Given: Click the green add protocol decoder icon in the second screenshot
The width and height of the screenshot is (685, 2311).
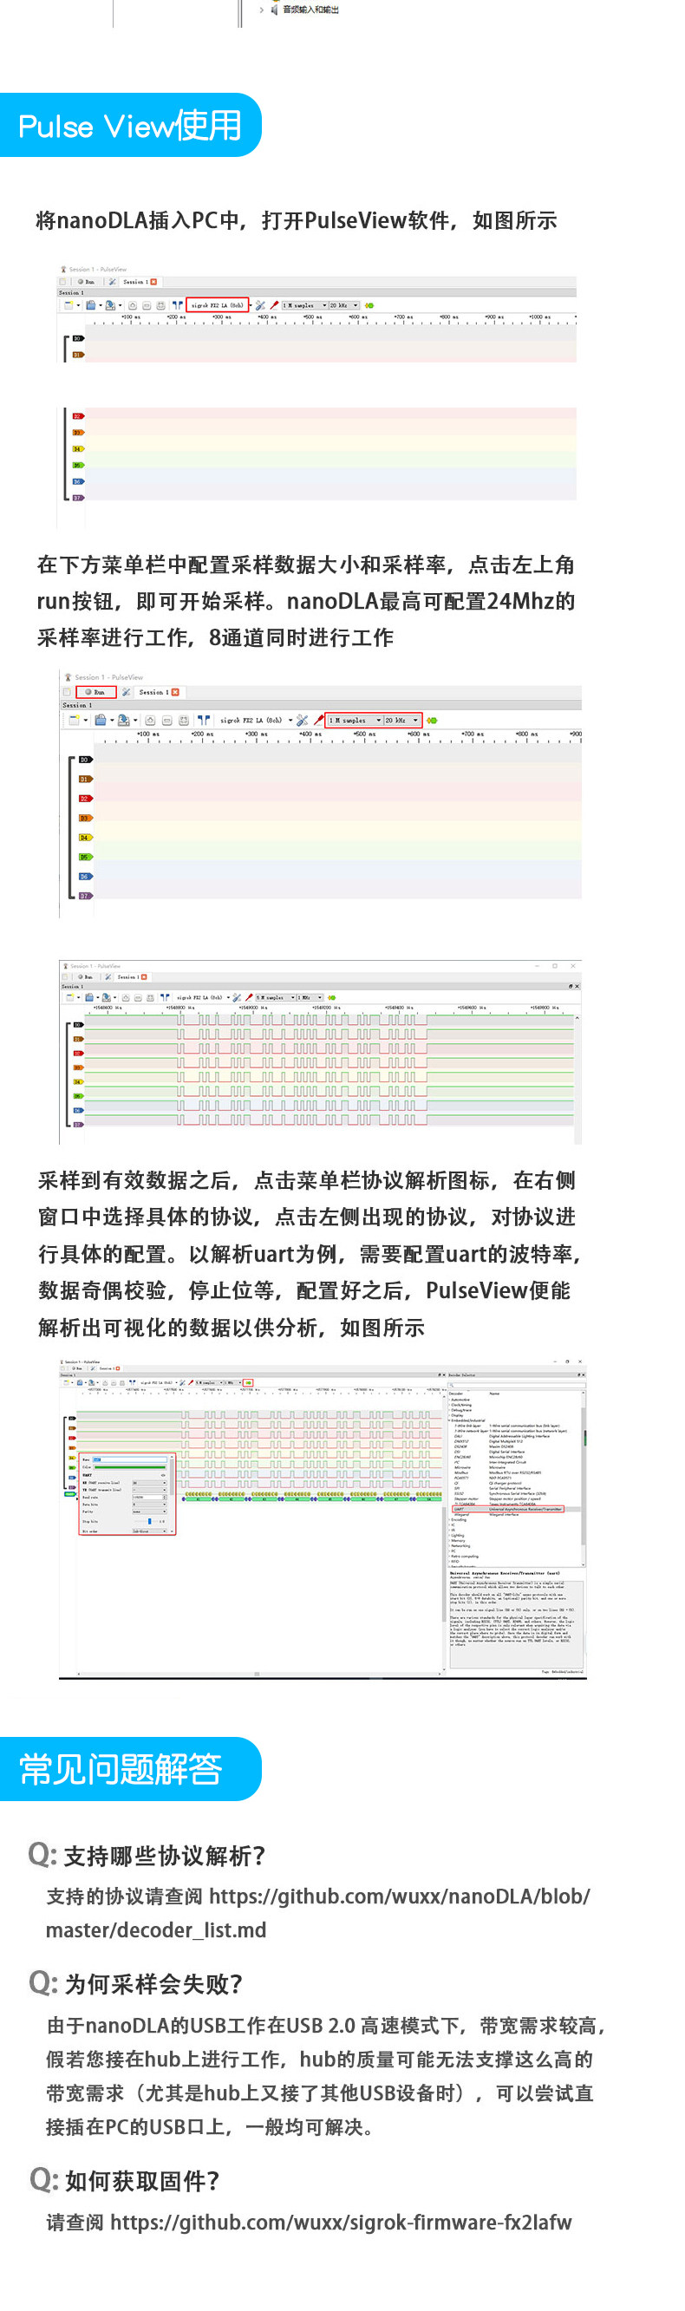Looking at the screenshot, I should (432, 721).
